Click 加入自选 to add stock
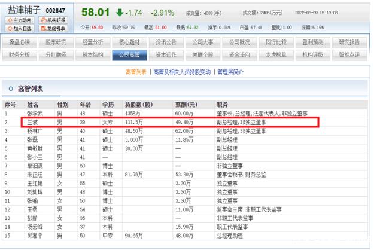The height and width of the screenshot is (250, 383). [19, 28]
